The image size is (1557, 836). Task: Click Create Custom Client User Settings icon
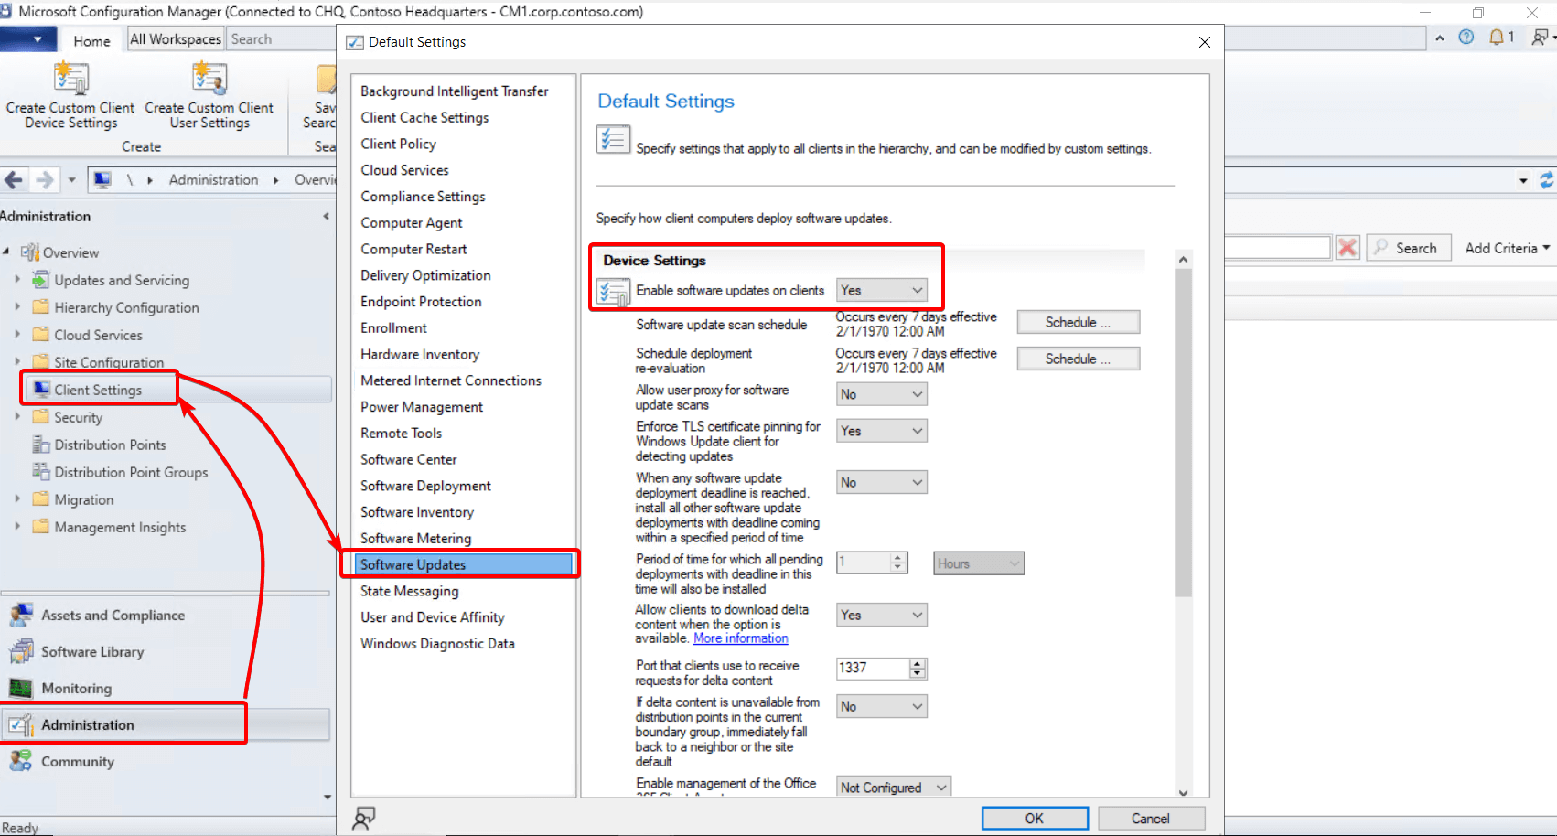(209, 79)
